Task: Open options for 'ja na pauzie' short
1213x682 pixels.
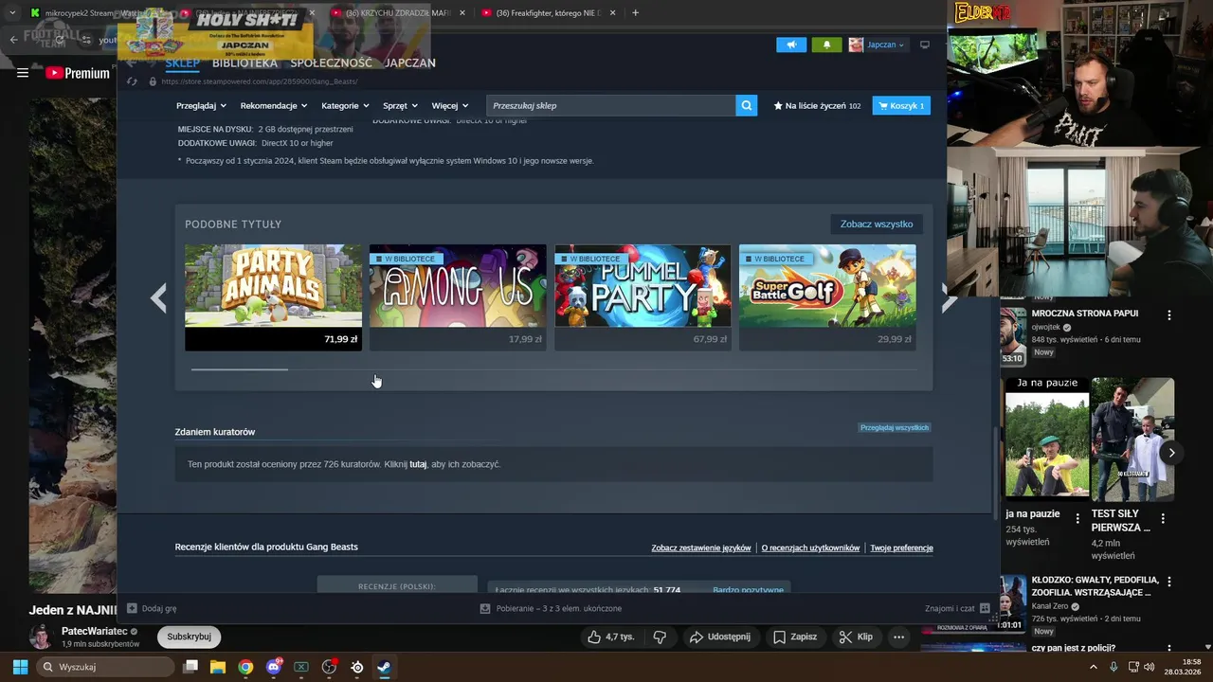Action: pyautogui.click(x=1077, y=518)
